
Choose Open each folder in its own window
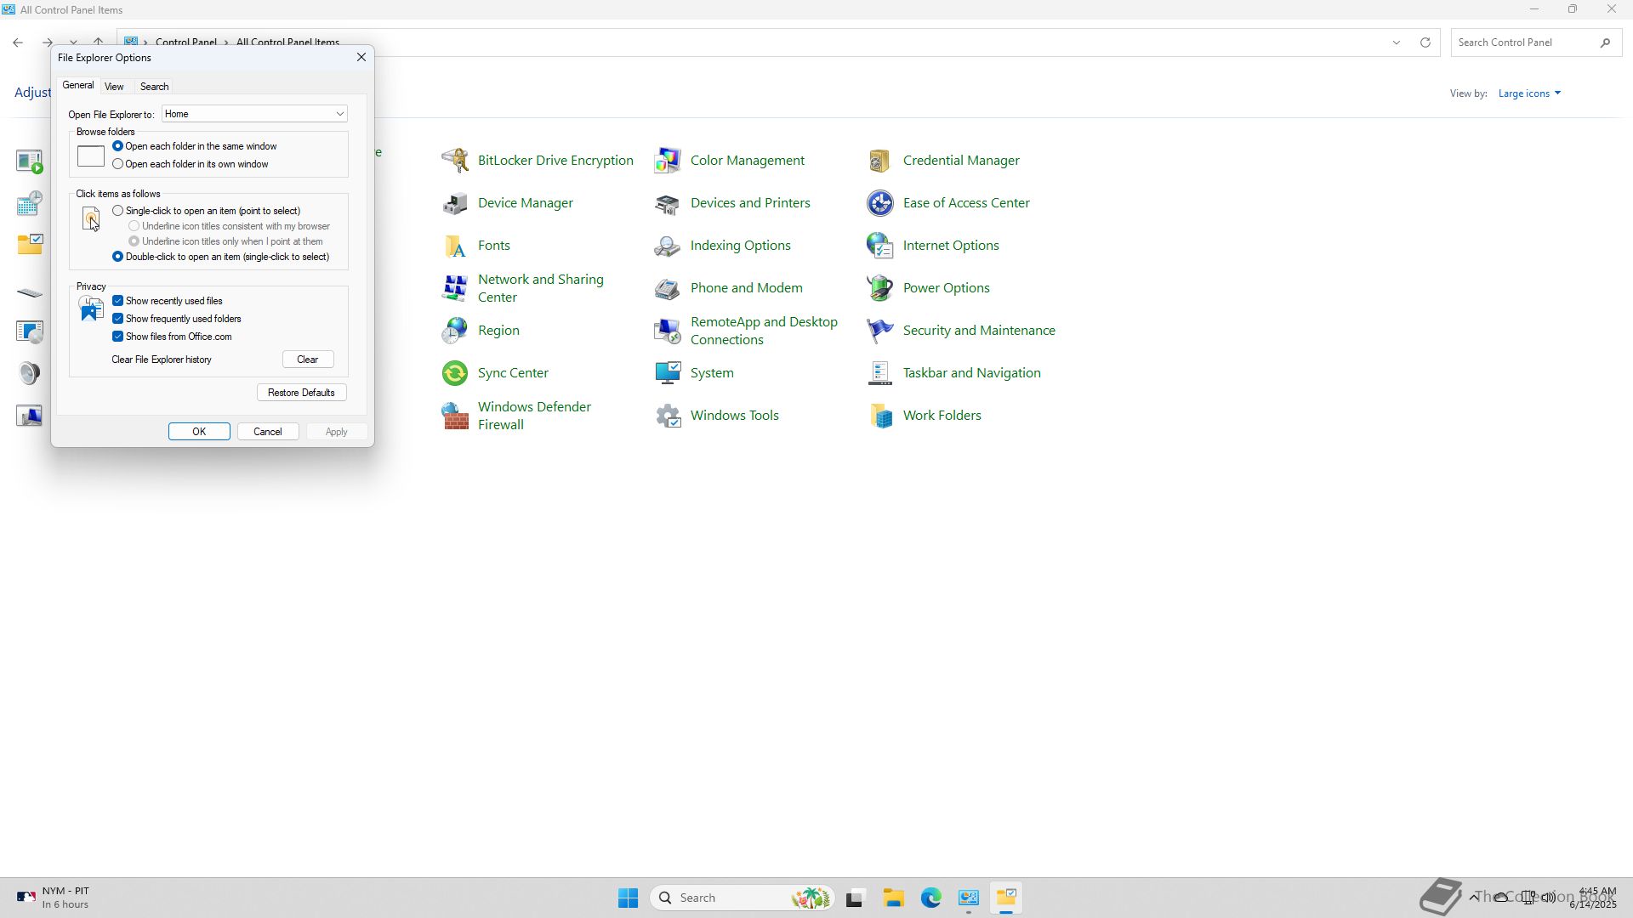coord(118,164)
